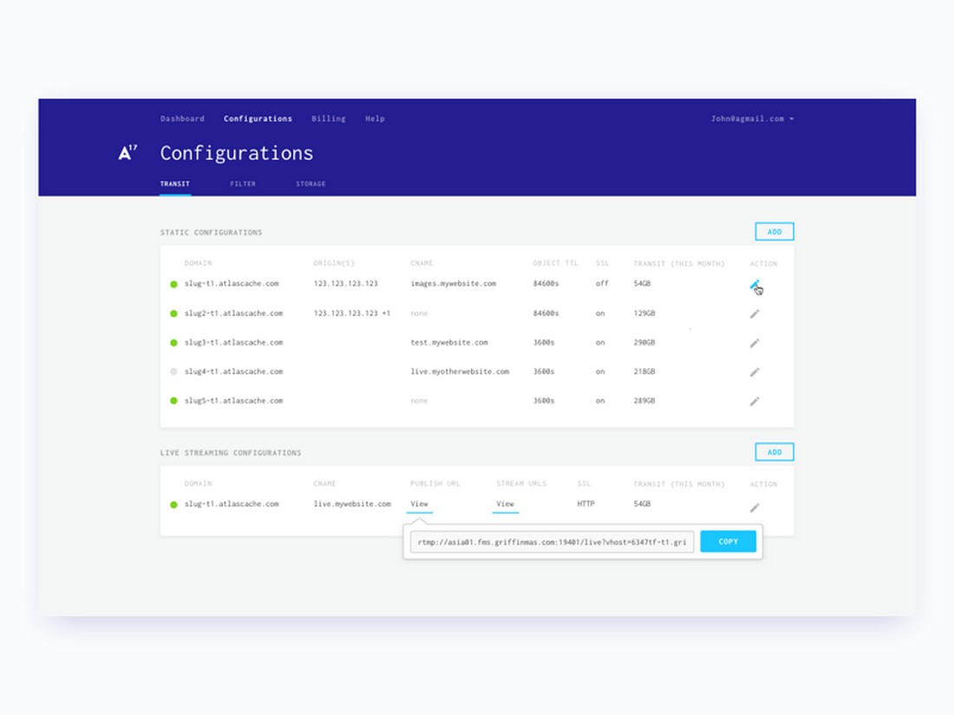This screenshot has width=954, height=715.
Task: Click live.mywebsite.com CNAME
Action: pos(352,504)
